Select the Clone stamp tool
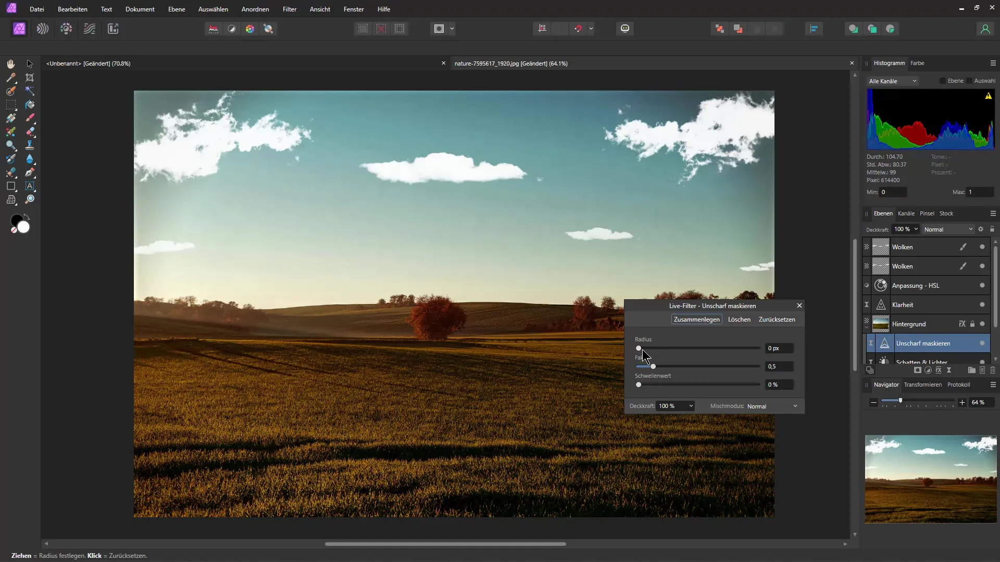Screen dimensions: 1000x562 [30, 145]
